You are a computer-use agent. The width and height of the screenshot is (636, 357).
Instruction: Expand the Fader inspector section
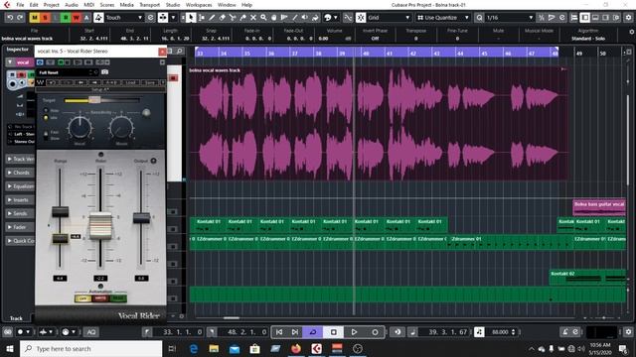[x=19, y=227]
